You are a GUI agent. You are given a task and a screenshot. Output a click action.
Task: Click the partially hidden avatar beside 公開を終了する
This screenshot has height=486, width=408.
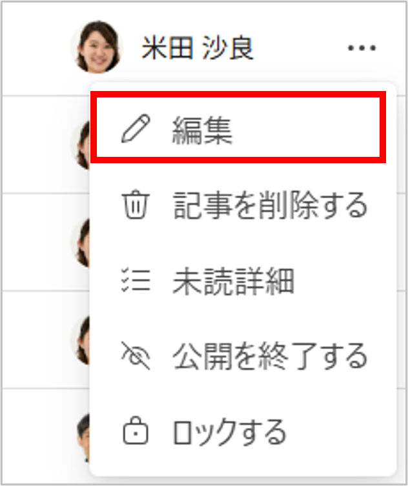(81, 339)
